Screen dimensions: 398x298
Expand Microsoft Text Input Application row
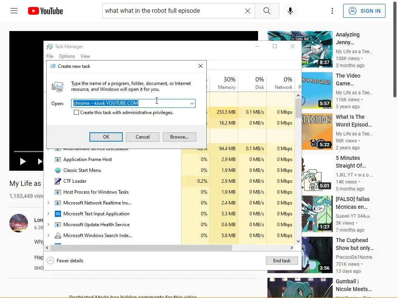click(x=49, y=214)
